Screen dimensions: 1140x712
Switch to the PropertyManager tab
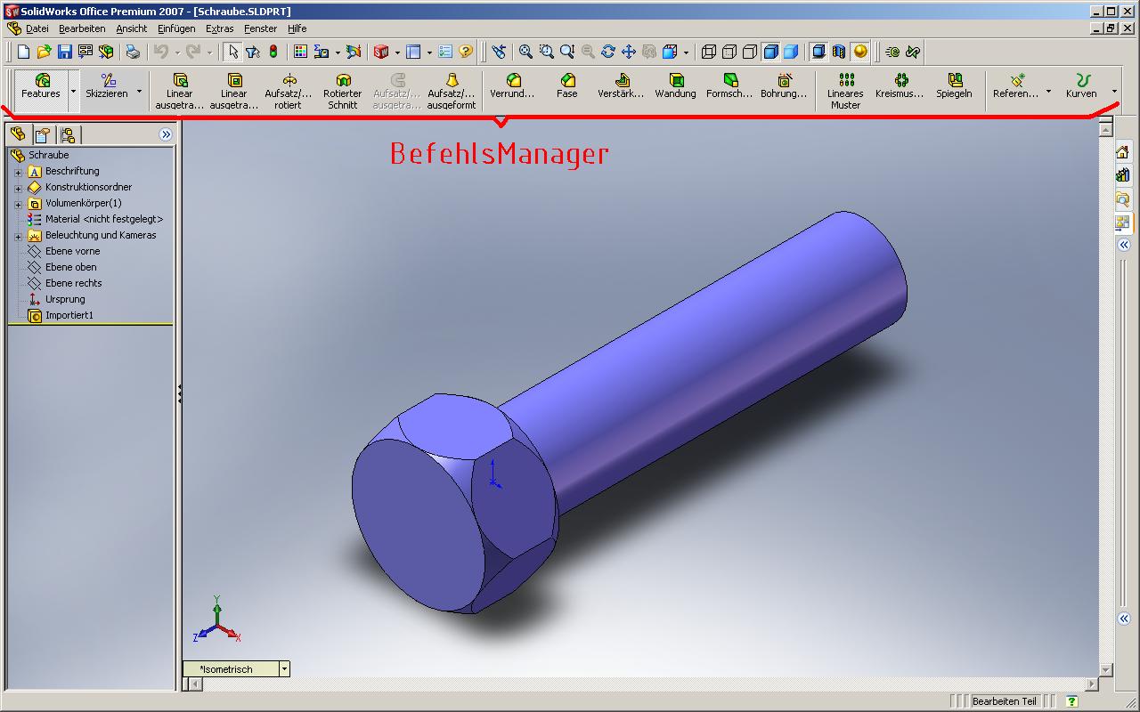pos(43,134)
